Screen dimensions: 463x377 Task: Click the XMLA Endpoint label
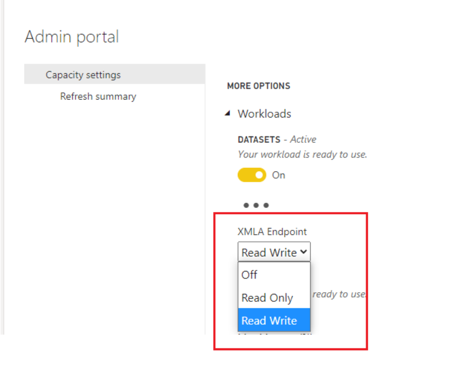(x=272, y=231)
